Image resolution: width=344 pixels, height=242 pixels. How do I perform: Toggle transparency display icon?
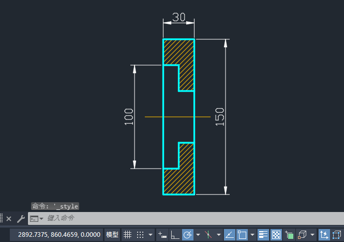(x=276, y=235)
